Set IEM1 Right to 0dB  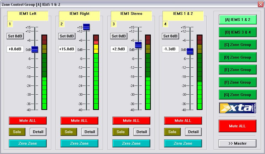tap(67, 36)
